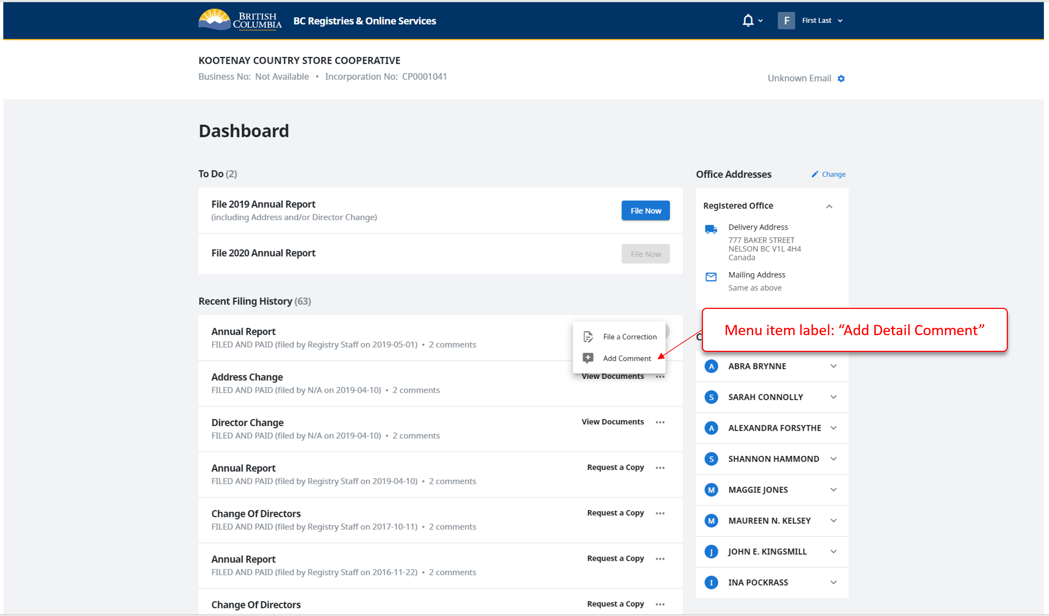
Task: Click disabled File Now for 2020 report
Action: pyautogui.click(x=645, y=254)
